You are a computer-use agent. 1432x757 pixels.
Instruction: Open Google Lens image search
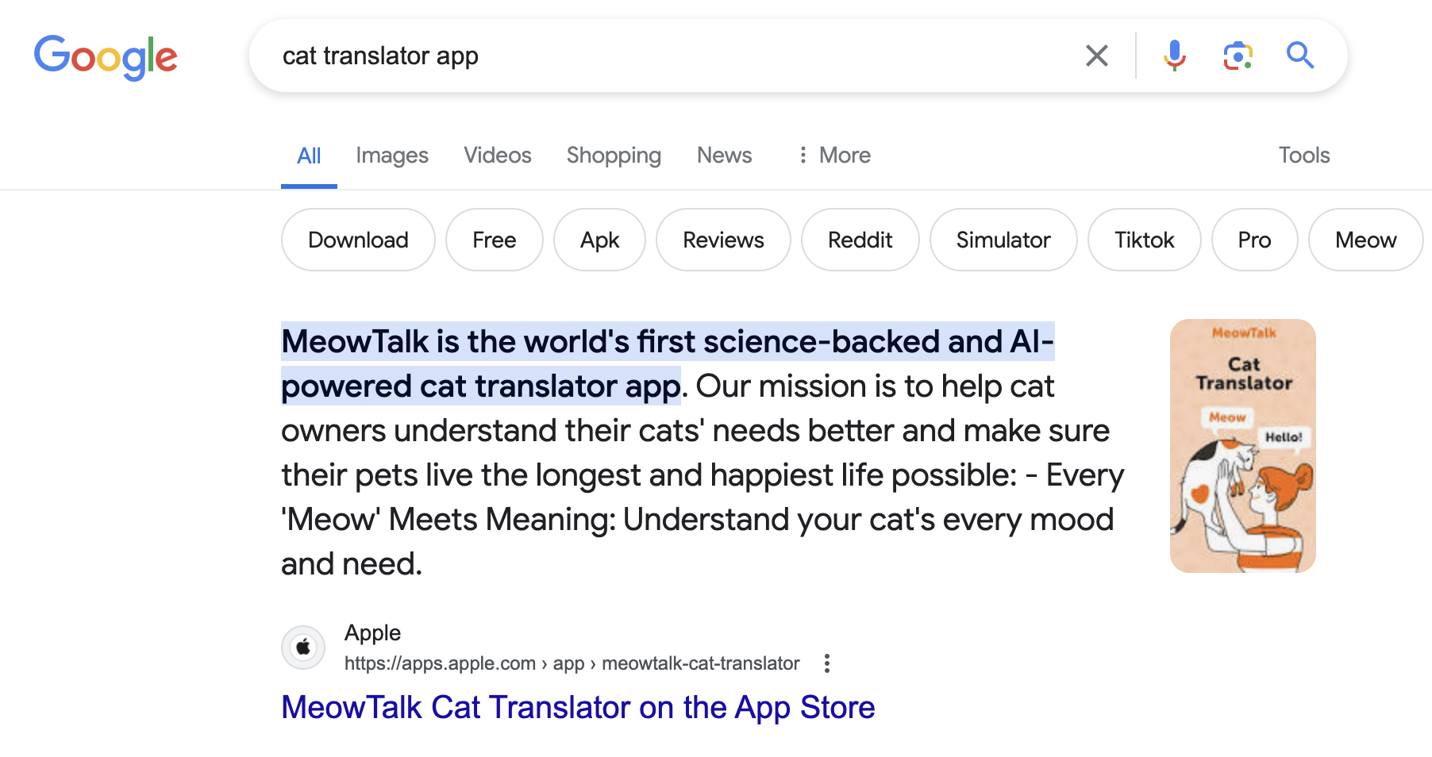pos(1238,56)
